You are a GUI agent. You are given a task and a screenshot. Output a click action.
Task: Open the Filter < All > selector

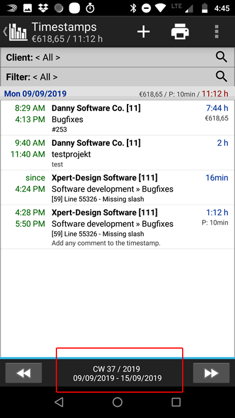(x=117, y=77)
